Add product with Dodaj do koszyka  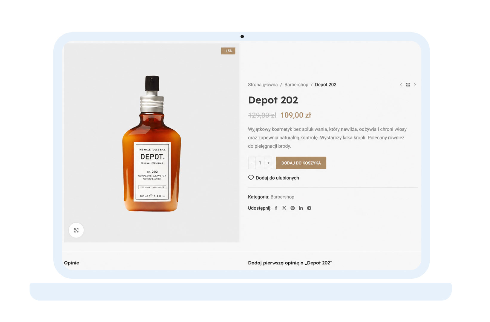[301, 163]
